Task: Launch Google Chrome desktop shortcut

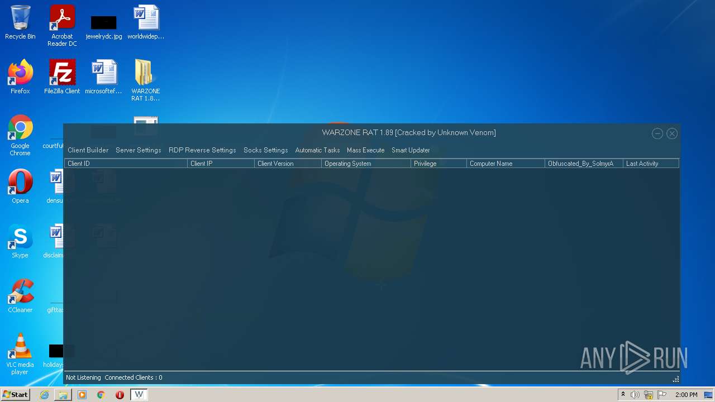Action: tap(20, 136)
